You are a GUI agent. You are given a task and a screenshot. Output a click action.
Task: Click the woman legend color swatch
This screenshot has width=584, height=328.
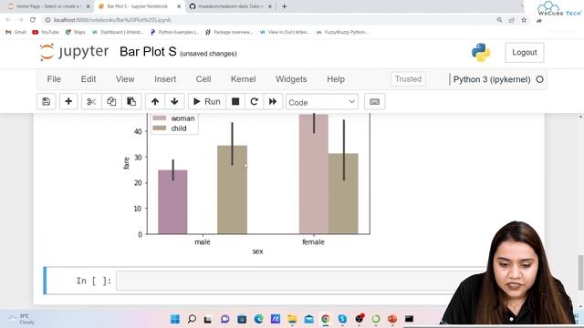160,118
